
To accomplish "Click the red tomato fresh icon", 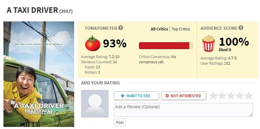I will tap(92, 43).
